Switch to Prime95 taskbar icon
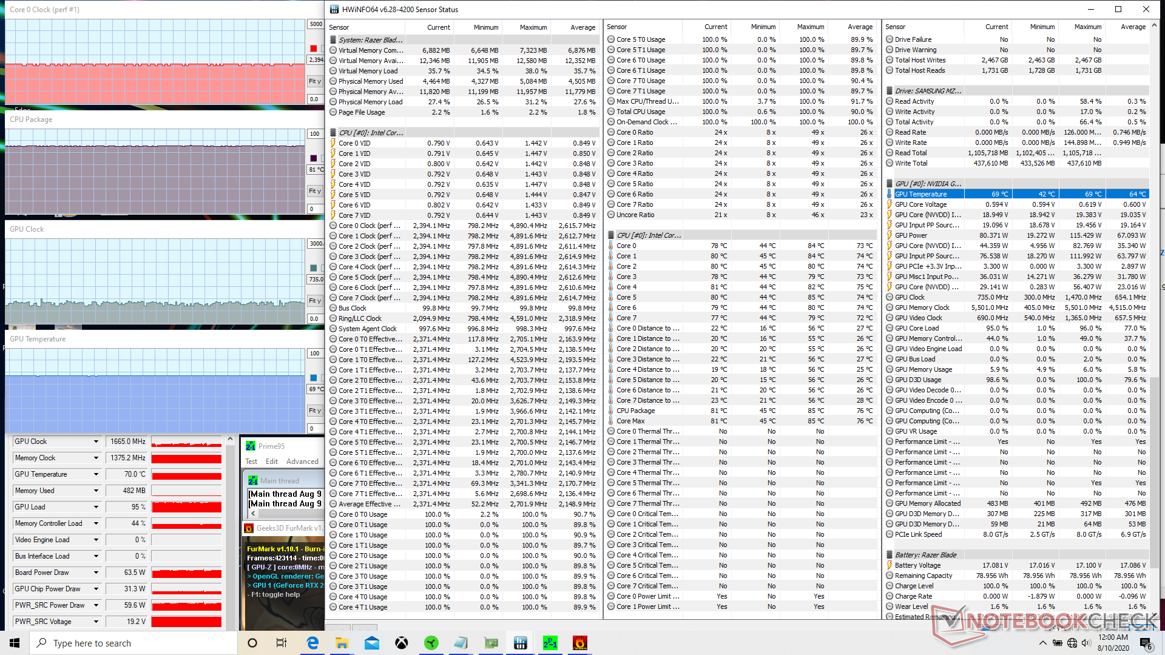1165x655 pixels. (x=550, y=643)
